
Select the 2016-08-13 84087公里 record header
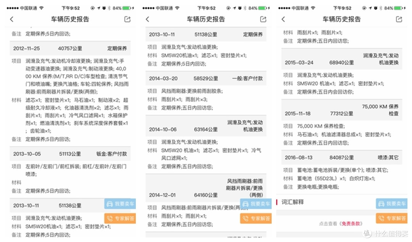tap(342, 158)
